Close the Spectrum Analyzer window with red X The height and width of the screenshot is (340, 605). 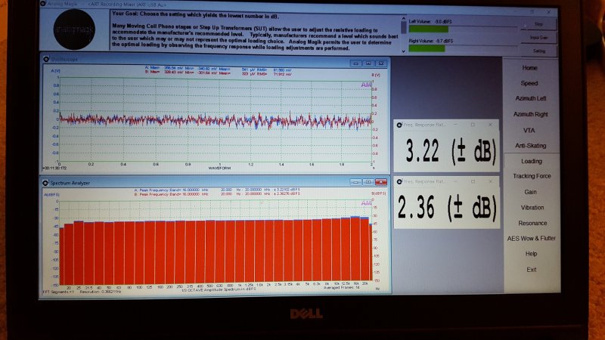click(381, 182)
